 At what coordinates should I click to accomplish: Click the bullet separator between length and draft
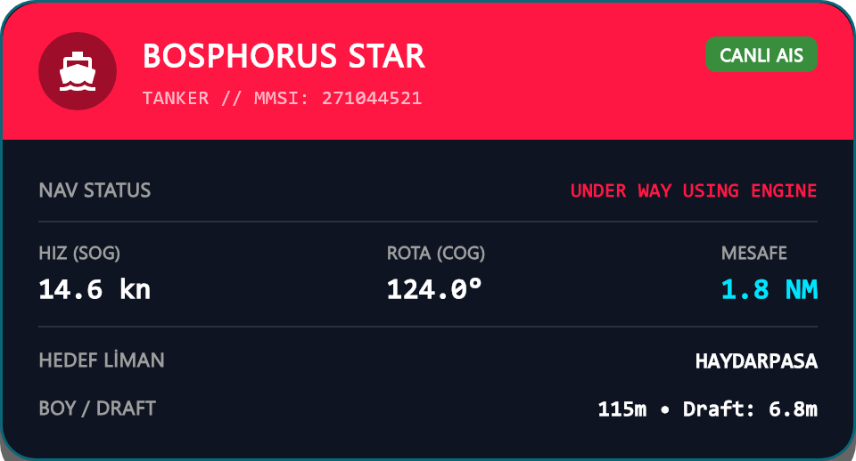click(664, 409)
